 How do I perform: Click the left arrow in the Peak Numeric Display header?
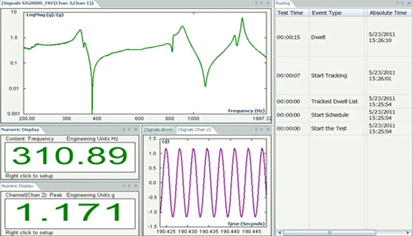pyautogui.click(x=124, y=186)
